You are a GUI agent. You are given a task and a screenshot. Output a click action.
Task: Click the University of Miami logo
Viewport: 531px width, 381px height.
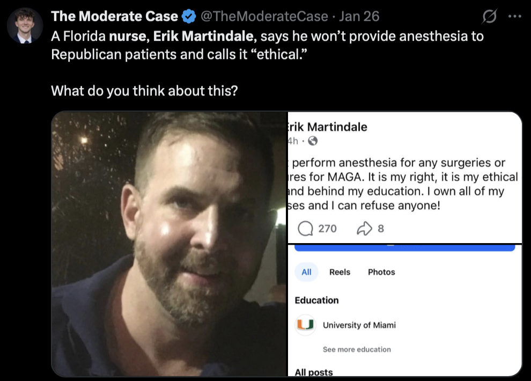(306, 325)
